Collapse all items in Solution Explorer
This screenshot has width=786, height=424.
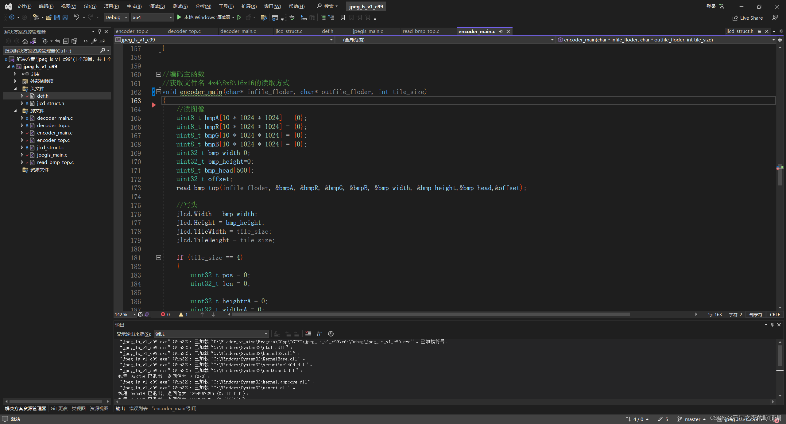point(66,41)
